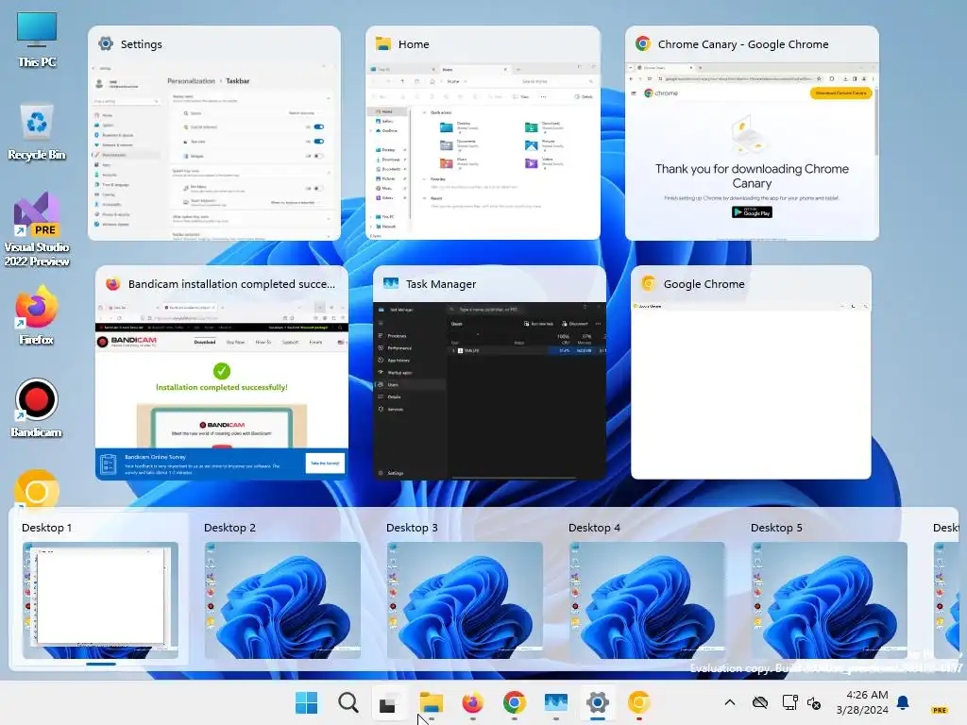967x725 pixels.
Task: Switch to Desktop 3
Action: pos(465,599)
